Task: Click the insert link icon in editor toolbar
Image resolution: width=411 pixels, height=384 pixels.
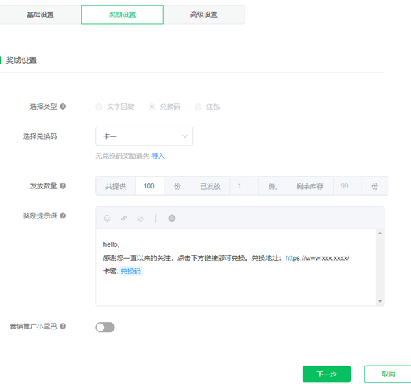Action: (124, 218)
